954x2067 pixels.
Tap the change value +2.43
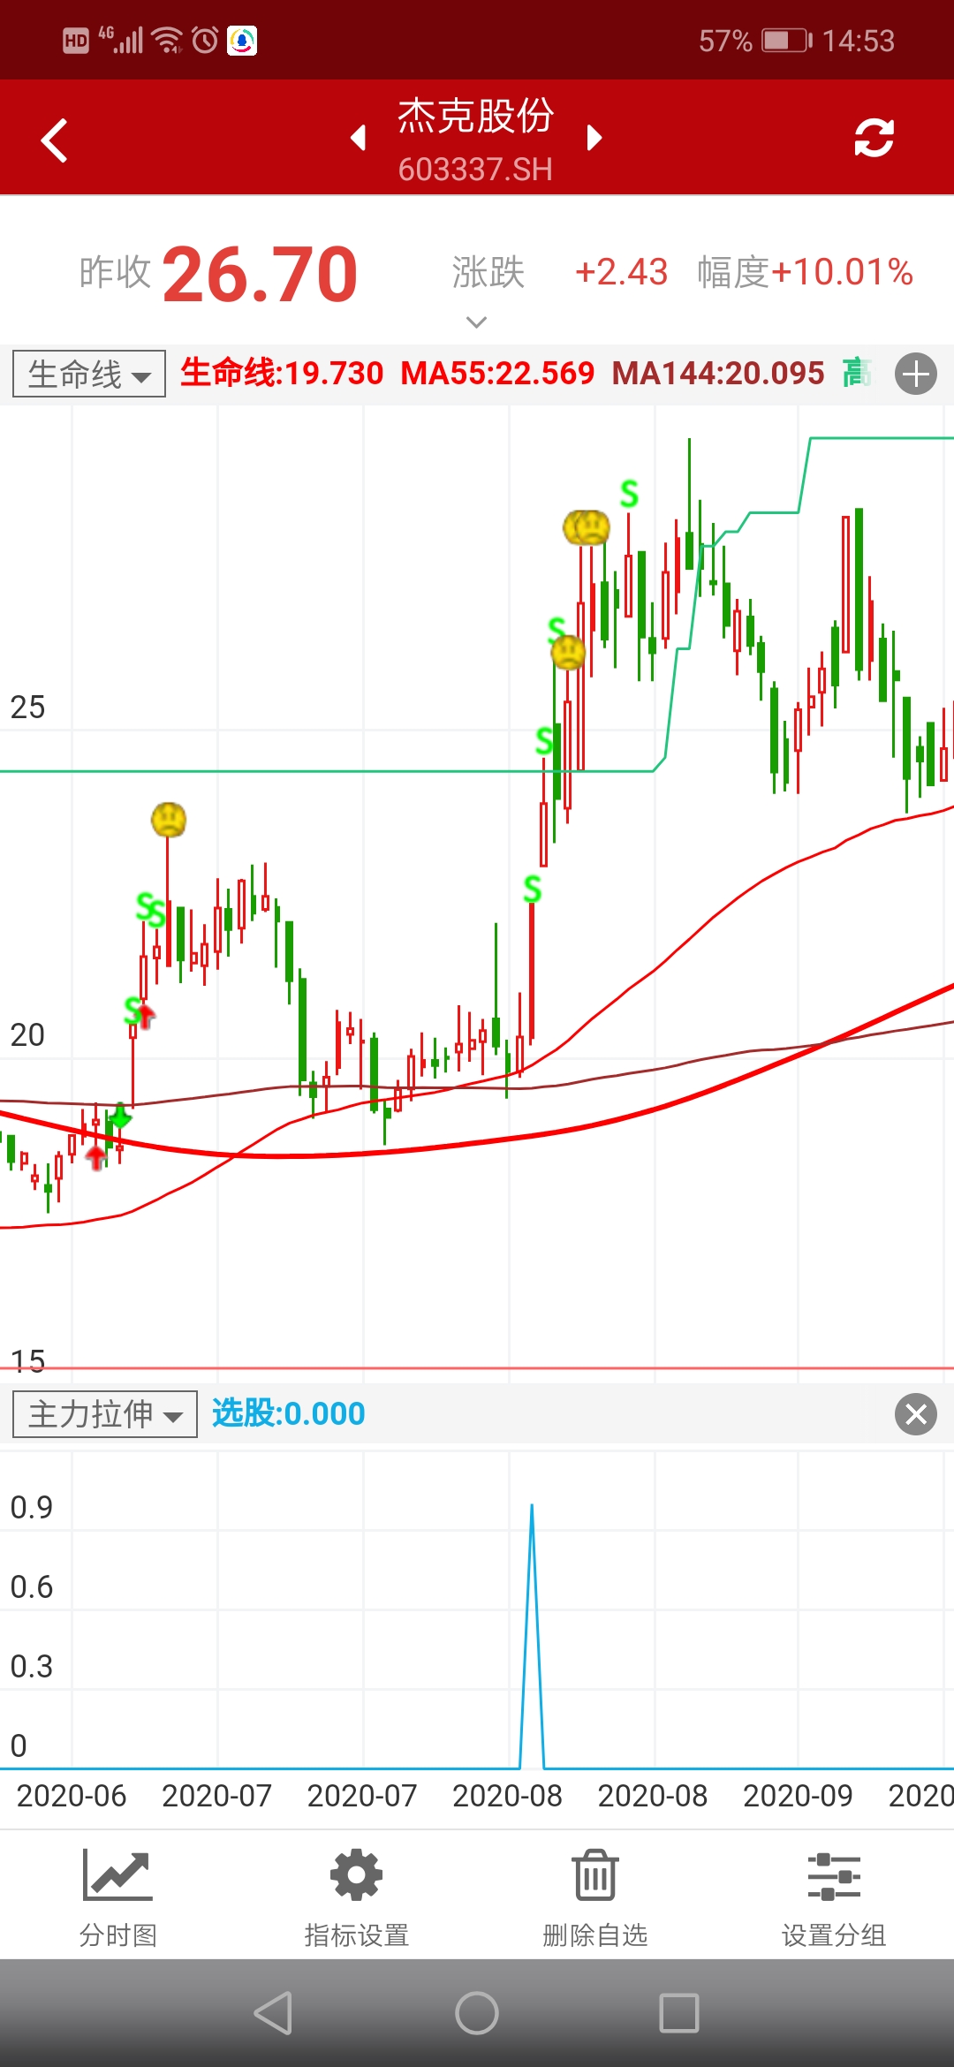[x=621, y=272]
